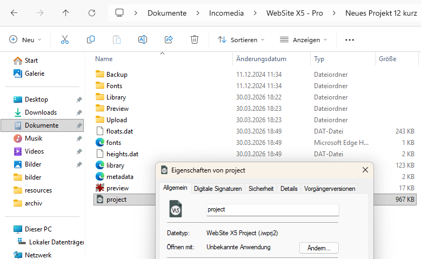Open the three-dots more options menu

click(x=349, y=39)
